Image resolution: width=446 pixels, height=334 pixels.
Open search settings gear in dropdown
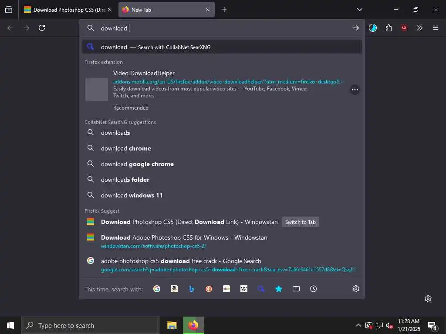(356, 289)
